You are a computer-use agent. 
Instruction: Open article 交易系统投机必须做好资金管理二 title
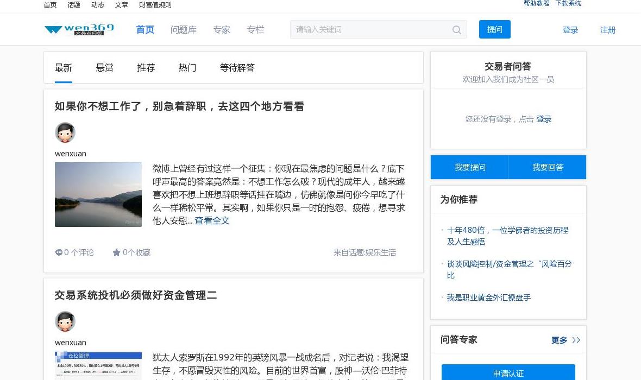point(136,295)
